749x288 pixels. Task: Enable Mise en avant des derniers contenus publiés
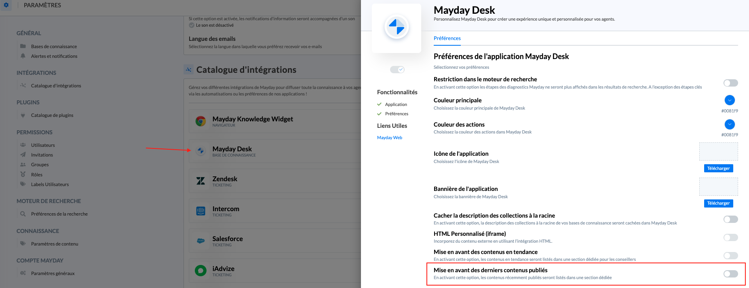pyautogui.click(x=730, y=274)
